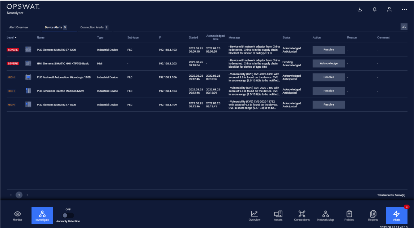Click the filter icon above the table
Screen dimensions: 414x228
coord(404,27)
